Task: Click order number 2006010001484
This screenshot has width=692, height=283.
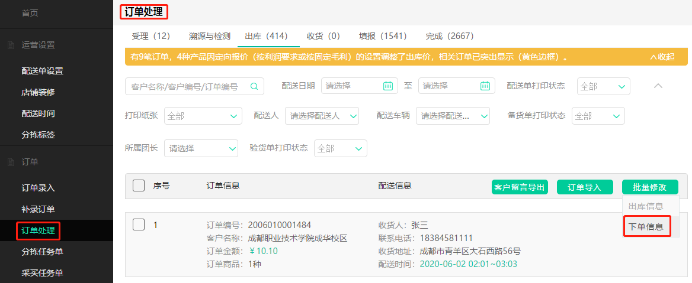Action: tap(280, 225)
